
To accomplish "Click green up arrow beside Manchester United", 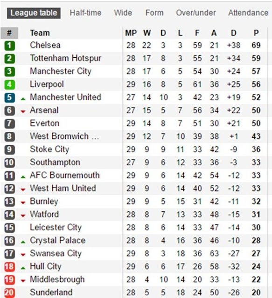I will tap(23, 99).
